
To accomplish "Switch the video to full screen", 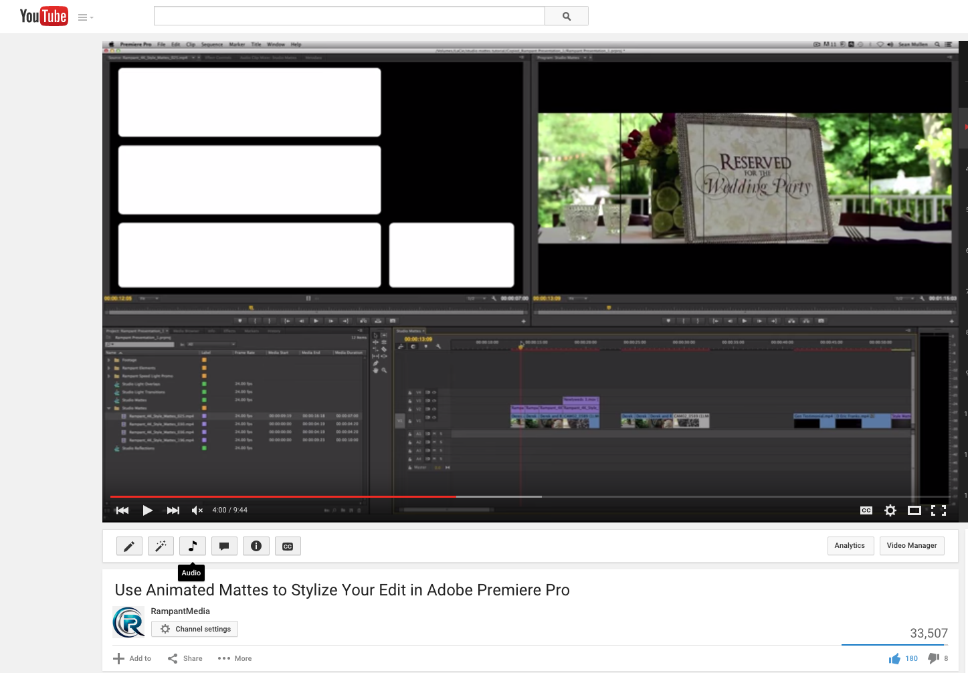I will (x=939, y=510).
